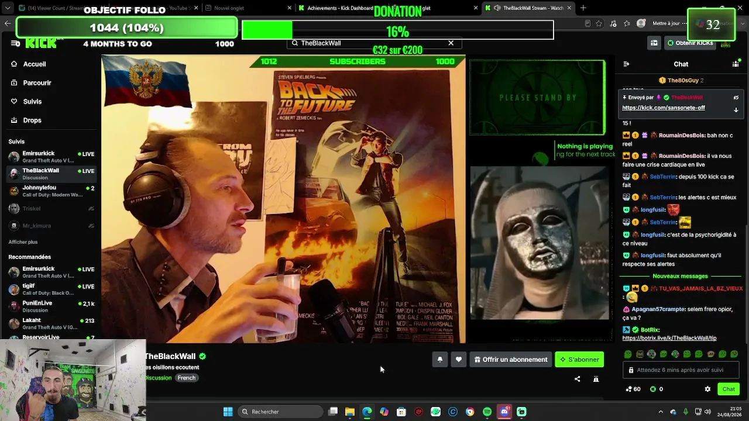Go back with browser back arrow
The width and height of the screenshot is (749, 421).
click(x=8, y=23)
